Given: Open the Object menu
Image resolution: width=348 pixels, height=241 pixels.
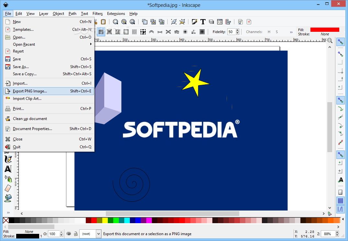Looking at the screenshot, I should (58, 14).
